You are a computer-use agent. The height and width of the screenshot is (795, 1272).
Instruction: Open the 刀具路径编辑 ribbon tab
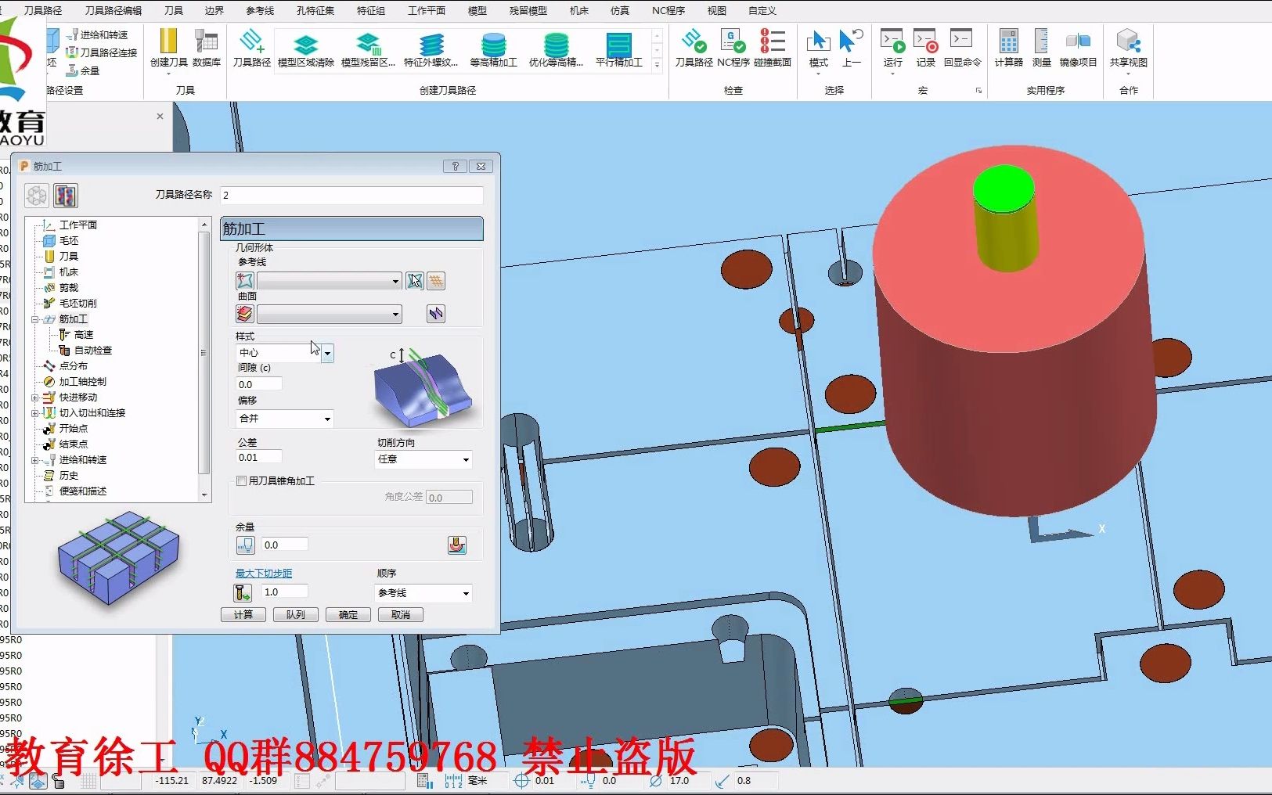coord(113,10)
